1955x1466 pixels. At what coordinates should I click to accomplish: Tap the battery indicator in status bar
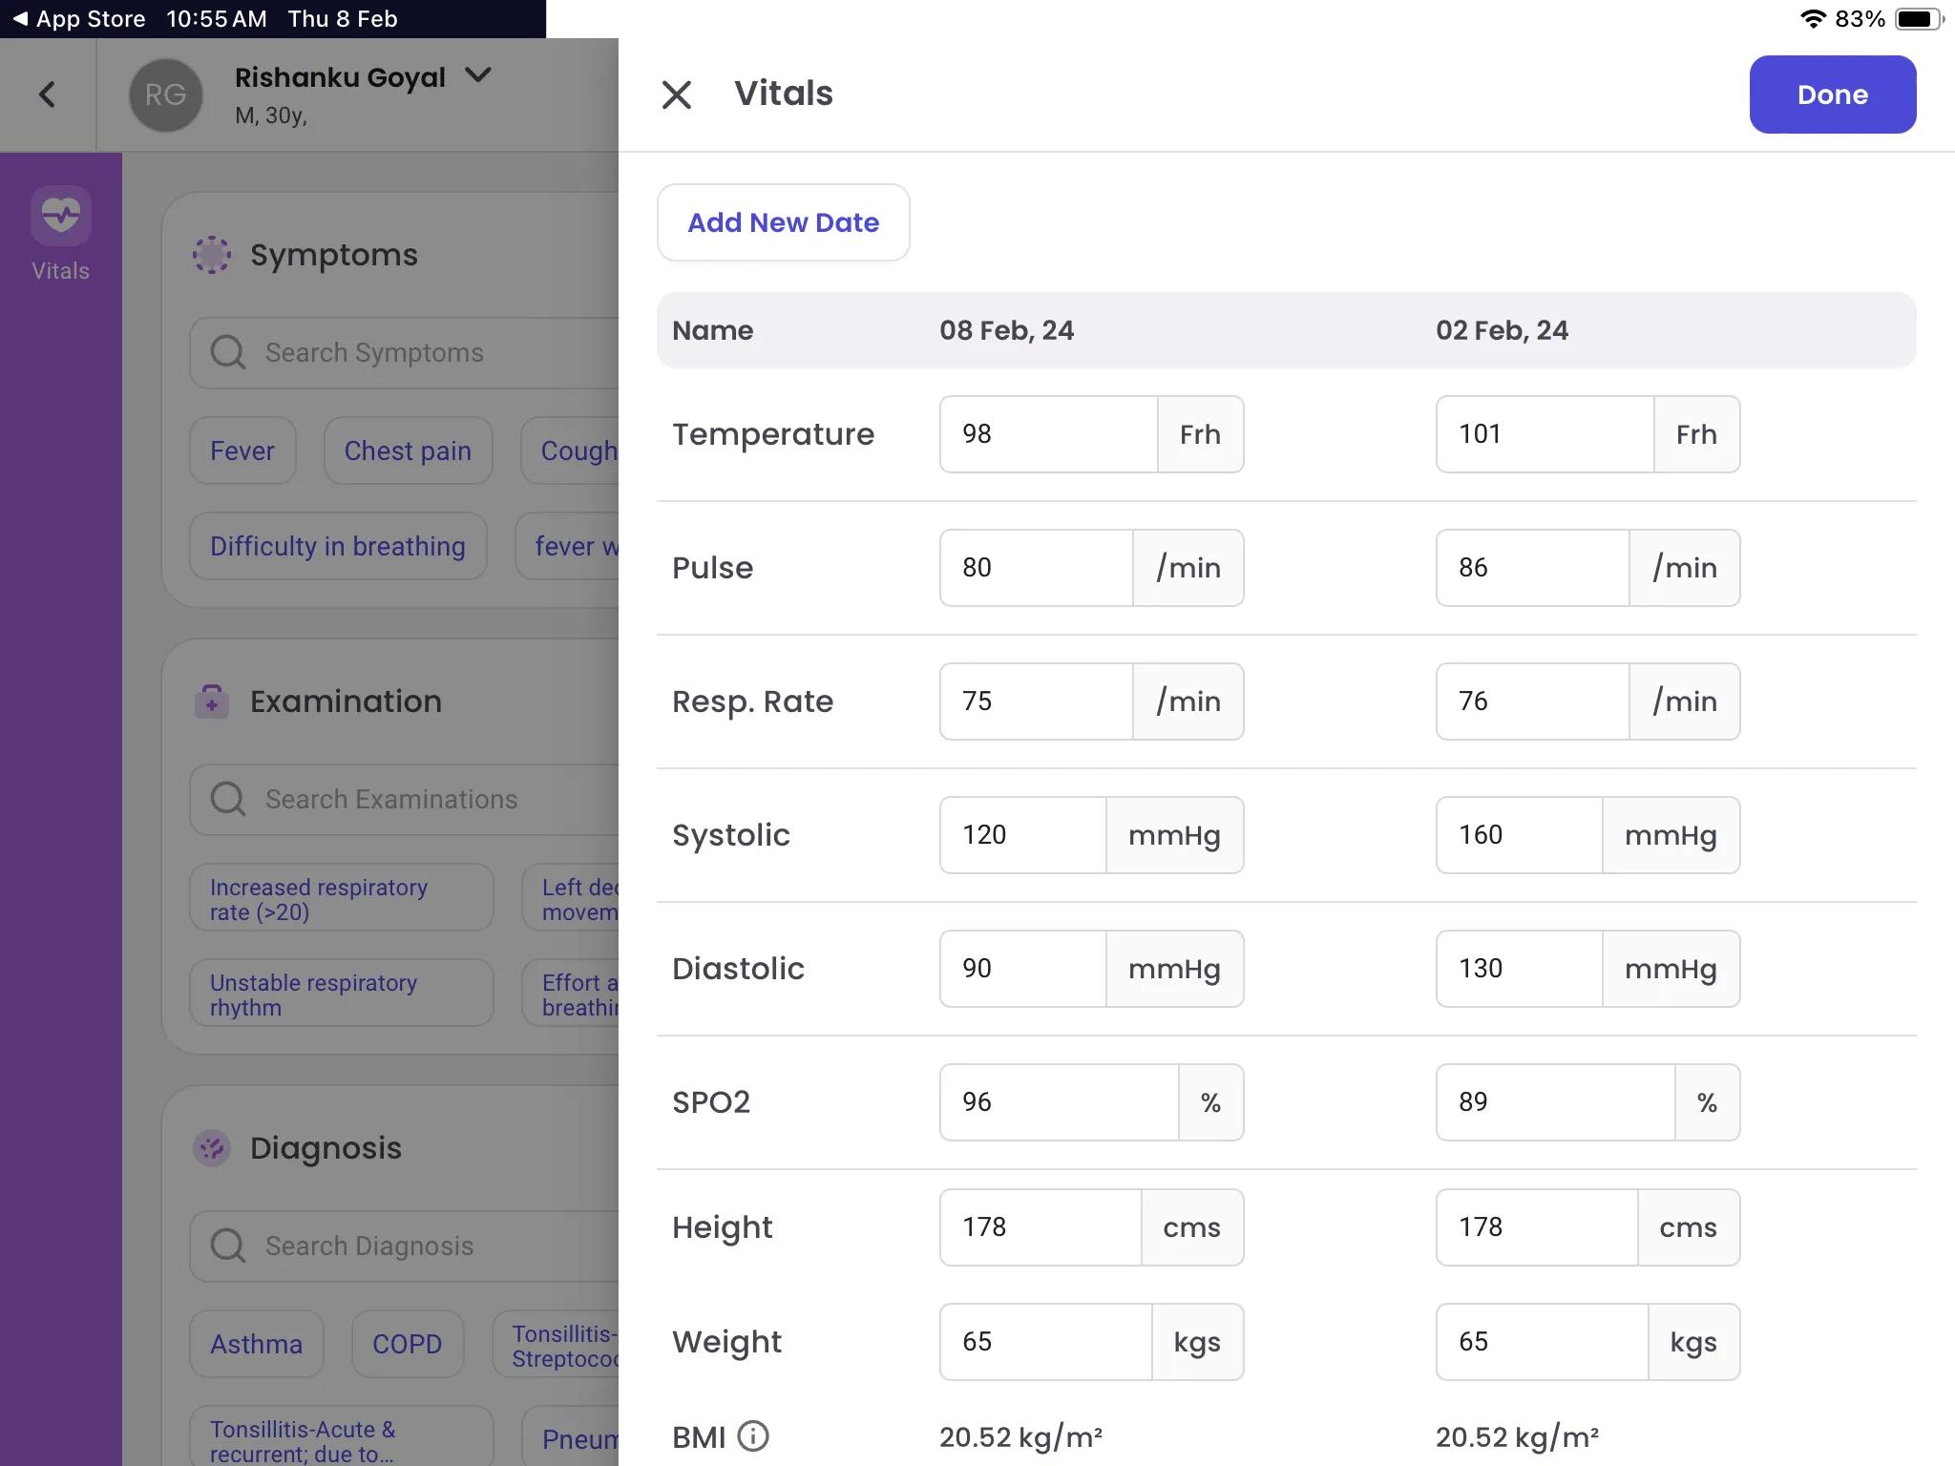coord(1920,19)
